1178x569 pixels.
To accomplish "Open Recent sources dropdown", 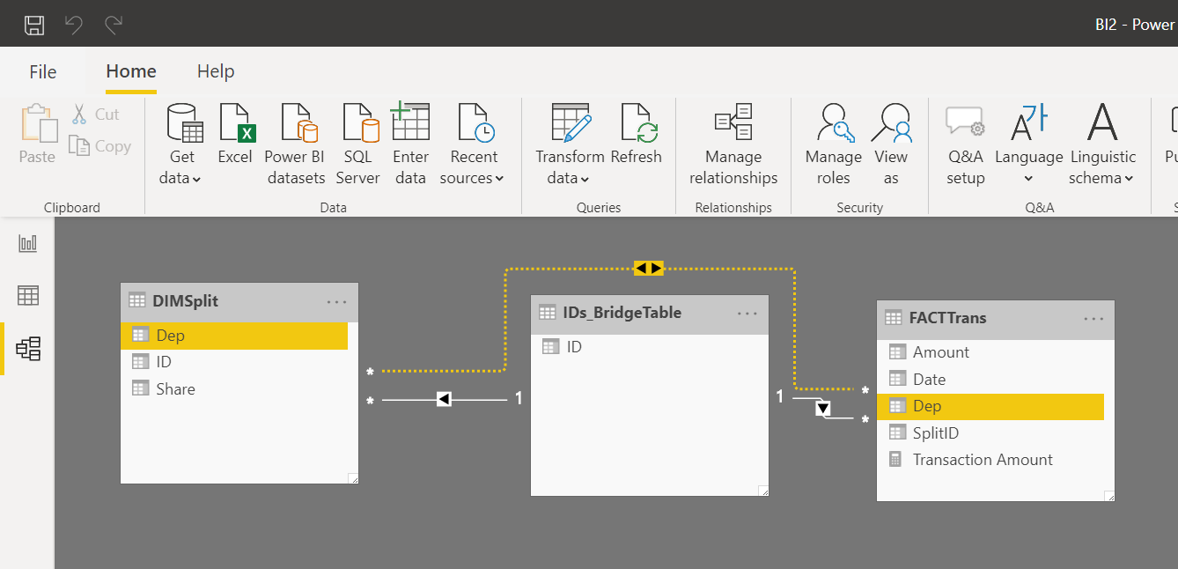I will (x=474, y=145).
